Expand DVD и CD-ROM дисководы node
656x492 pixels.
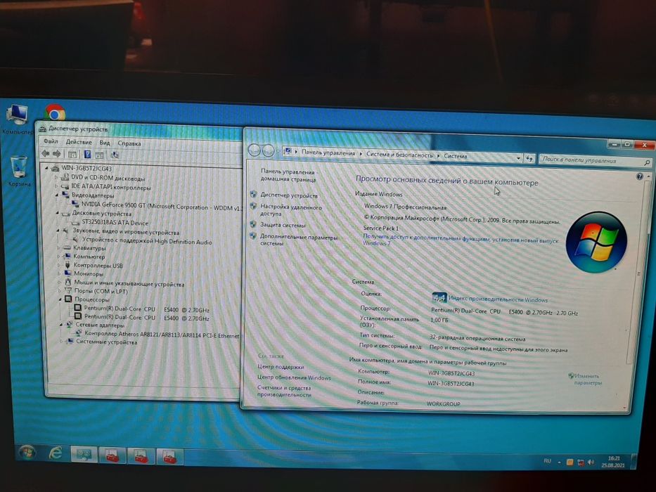click(x=57, y=177)
